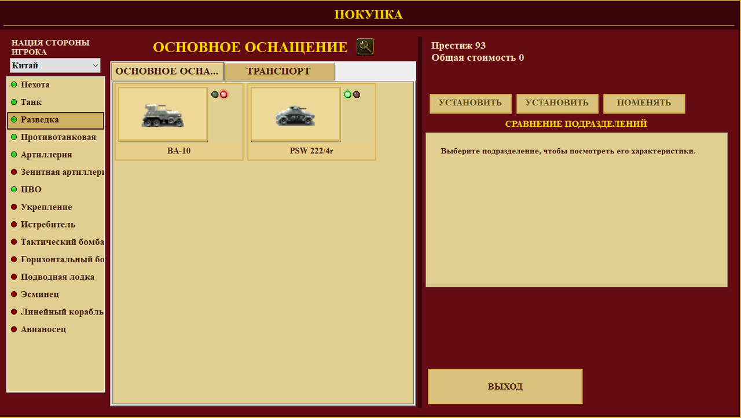The width and height of the screenshot is (741, 418).
Task: Select the Горизонтальный бо... unit class
Action: coord(56,259)
